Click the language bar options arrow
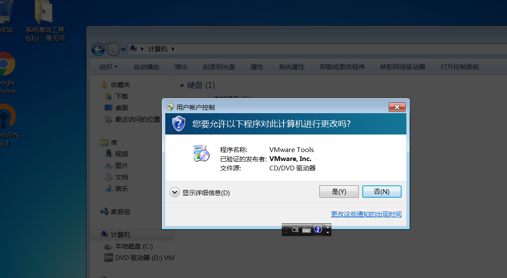The image size is (507, 278). point(328,232)
